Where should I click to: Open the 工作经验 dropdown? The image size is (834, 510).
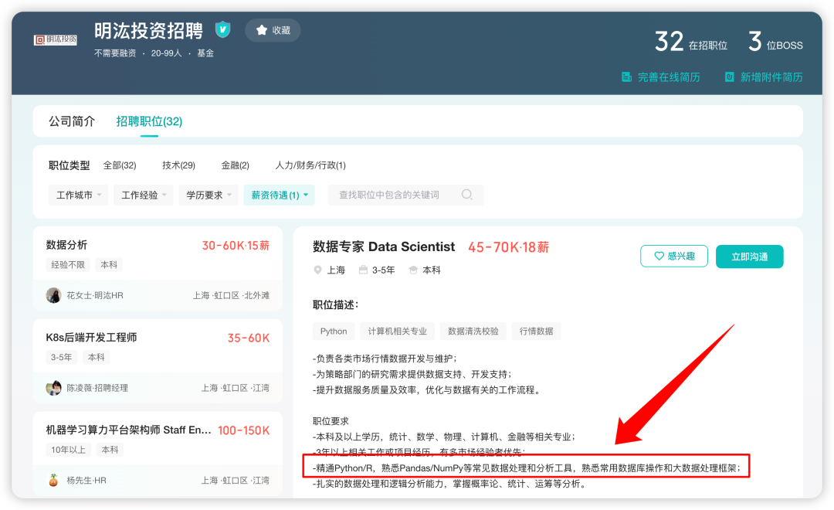coord(143,195)
